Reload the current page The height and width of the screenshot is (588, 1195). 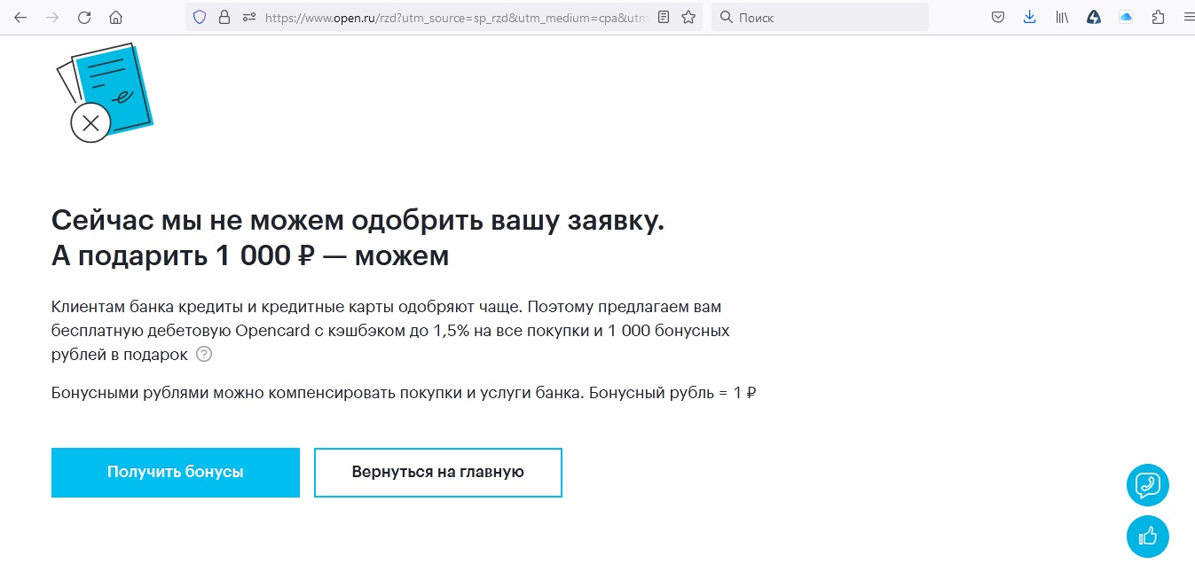84,17
